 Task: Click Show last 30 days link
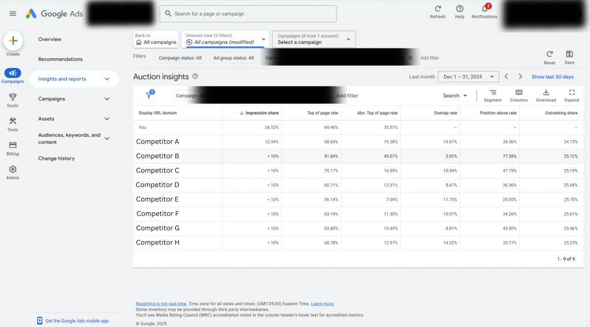552,77
